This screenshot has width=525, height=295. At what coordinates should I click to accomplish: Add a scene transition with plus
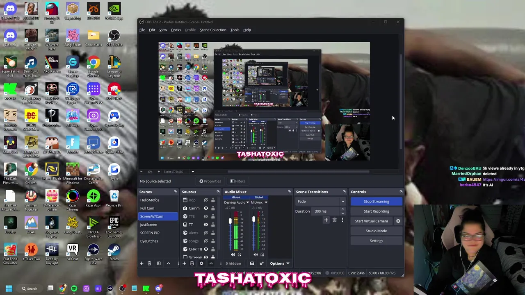click(326, 220)
